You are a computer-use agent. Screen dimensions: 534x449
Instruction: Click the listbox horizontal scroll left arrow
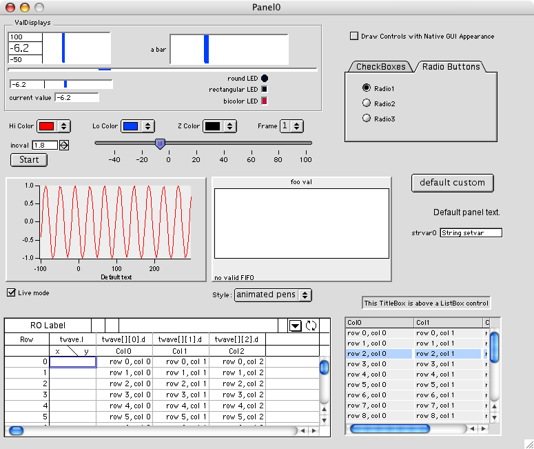click(x=473, y=428)
